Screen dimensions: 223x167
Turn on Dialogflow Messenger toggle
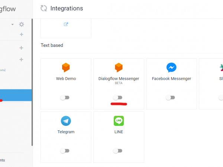(x=117, y=98)
